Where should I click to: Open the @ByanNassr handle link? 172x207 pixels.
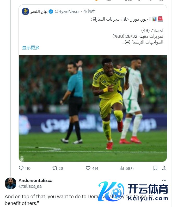click(x=67, y=12)
